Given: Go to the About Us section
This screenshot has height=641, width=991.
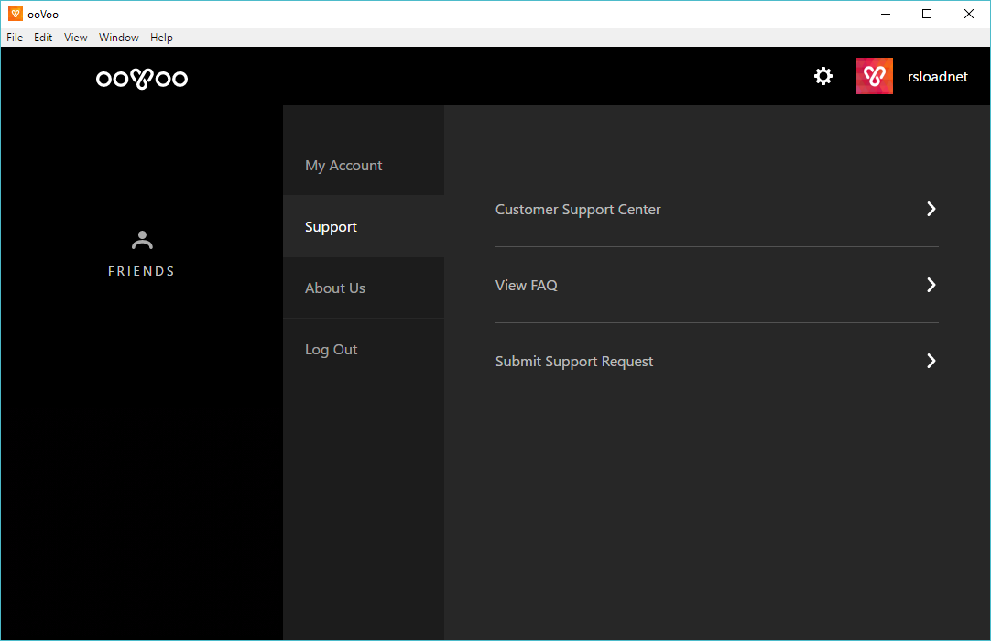Looking at the screenshot, I should tap(335, 288).
